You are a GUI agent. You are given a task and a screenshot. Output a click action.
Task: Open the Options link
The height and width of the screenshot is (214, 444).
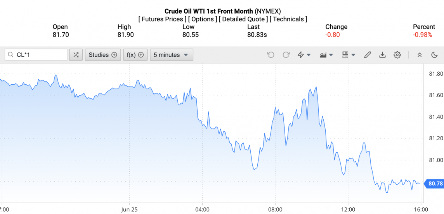point(203,19)
